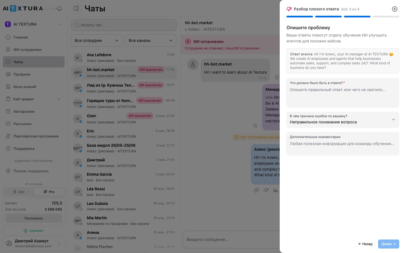Select the hh-bot.market chat row
Viewport: 406px width, 253px height.
(x=124, y=73)
